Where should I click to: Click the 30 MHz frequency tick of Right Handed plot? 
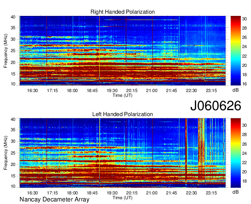click(x=13, y=39)
